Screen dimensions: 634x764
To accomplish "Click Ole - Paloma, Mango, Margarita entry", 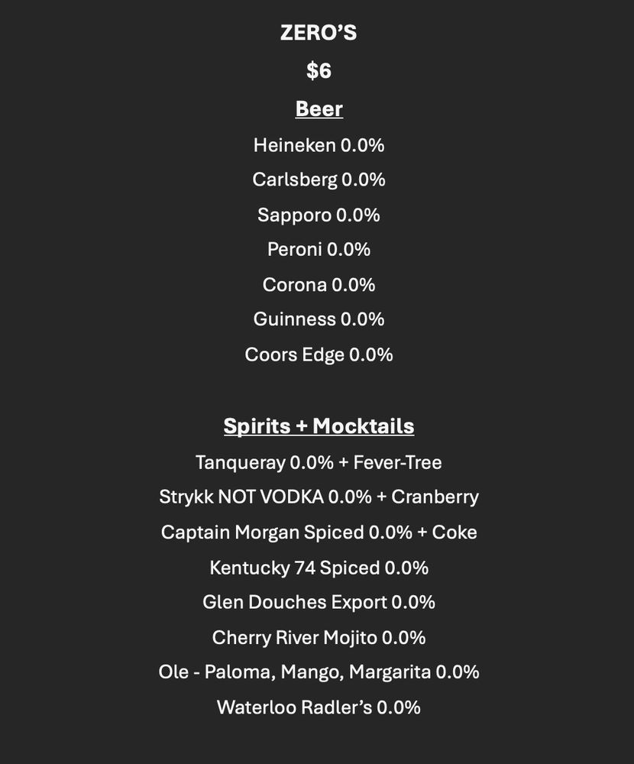I will click(319, 672).
